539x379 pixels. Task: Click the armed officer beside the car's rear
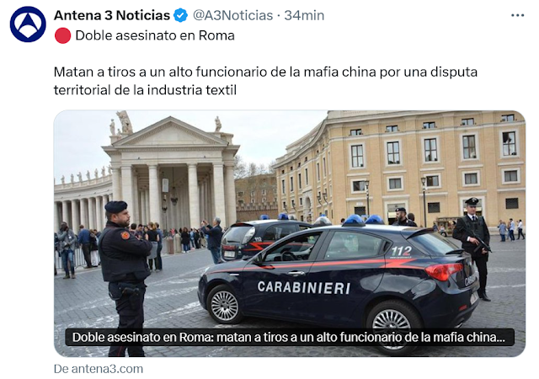pyautogui.click(x=473, y=248)
